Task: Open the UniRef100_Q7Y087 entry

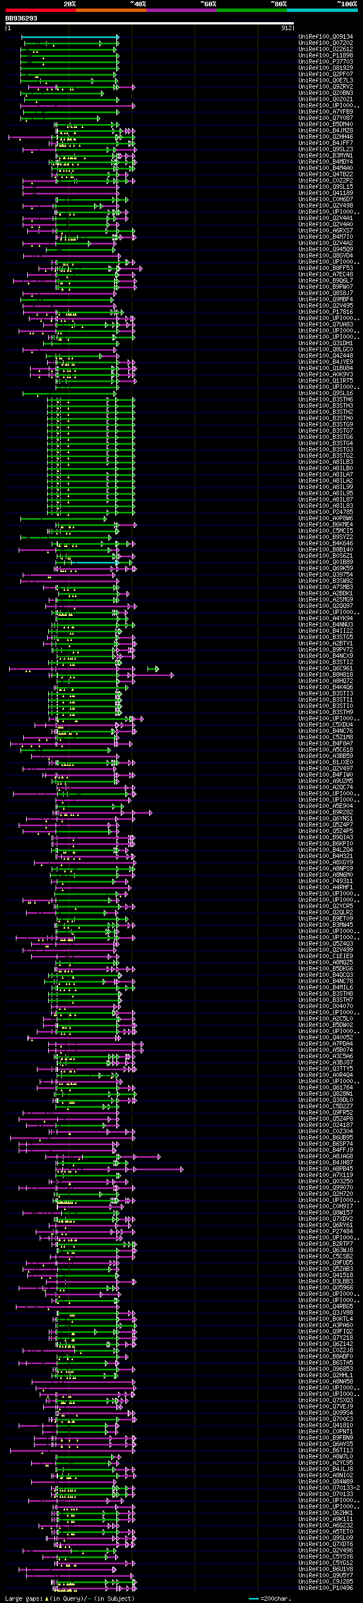Action: pyautogui.click(x=326, y=118)
